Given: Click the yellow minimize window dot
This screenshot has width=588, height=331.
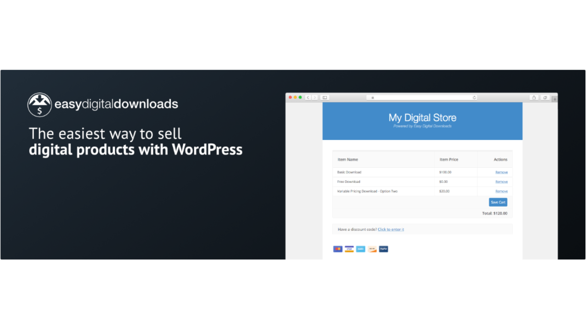Looking at the screenshot, I should tap(295, 97).
